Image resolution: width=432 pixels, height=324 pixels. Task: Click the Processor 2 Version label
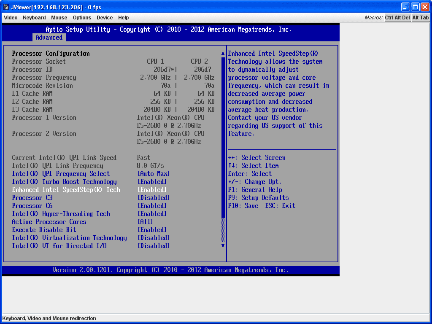pos(44,134)
